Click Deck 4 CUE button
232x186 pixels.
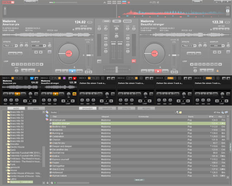click(121, 94)
